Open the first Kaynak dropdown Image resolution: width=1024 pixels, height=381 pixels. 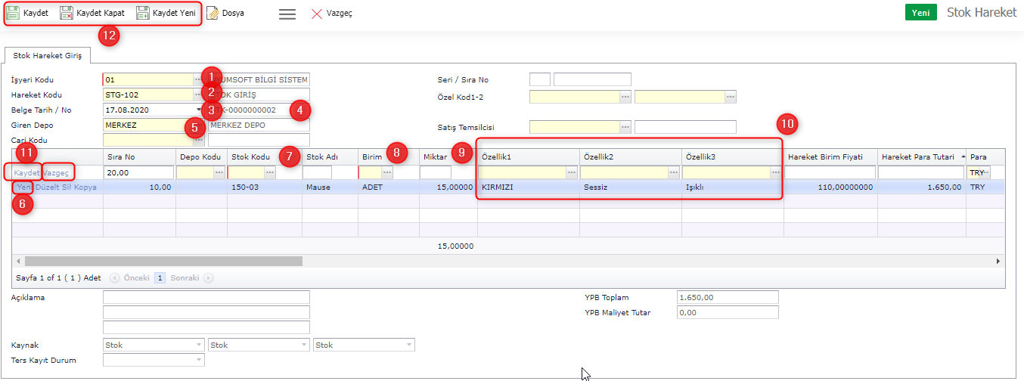coord(200,345)
